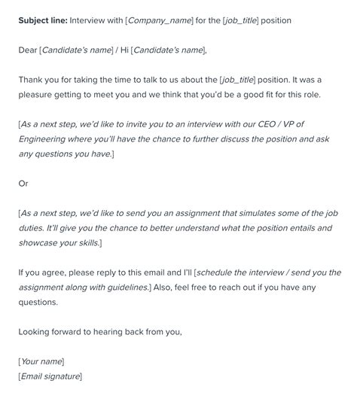
Task: Click the 'assignment along with guidelines.]' text
Action: (x=85, y=288)
